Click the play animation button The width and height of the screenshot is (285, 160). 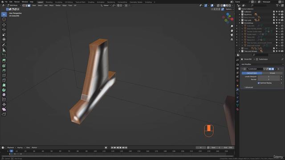tap(120, 148)
